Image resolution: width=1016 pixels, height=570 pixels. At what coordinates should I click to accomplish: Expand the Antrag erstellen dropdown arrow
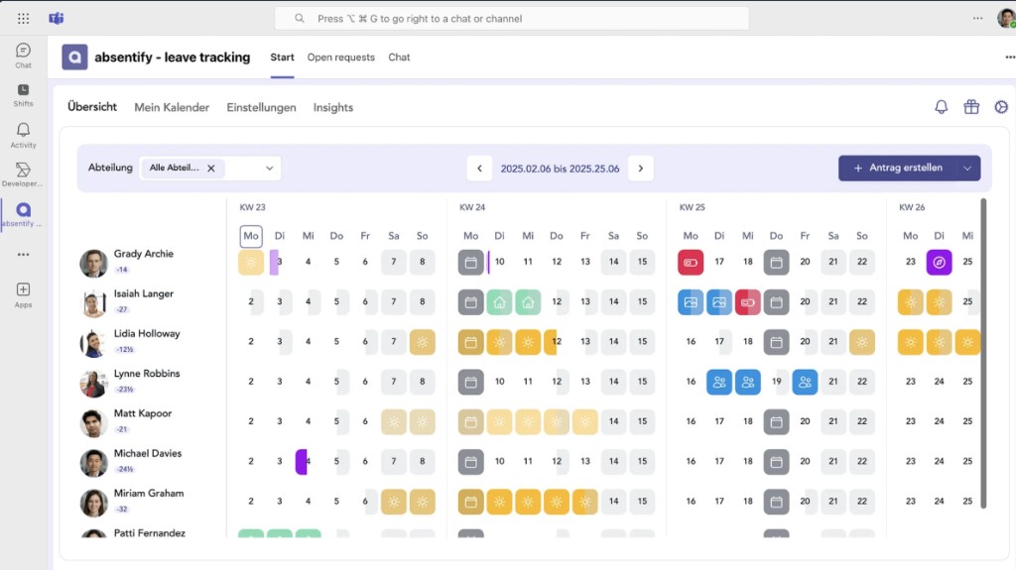(966, 169)
